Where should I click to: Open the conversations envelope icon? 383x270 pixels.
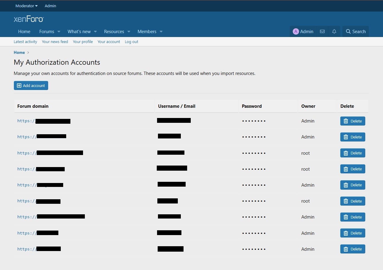[x=322, y=31]
